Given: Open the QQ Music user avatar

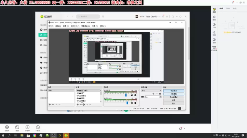Looking at the screenshot, I should click(136, 17).
